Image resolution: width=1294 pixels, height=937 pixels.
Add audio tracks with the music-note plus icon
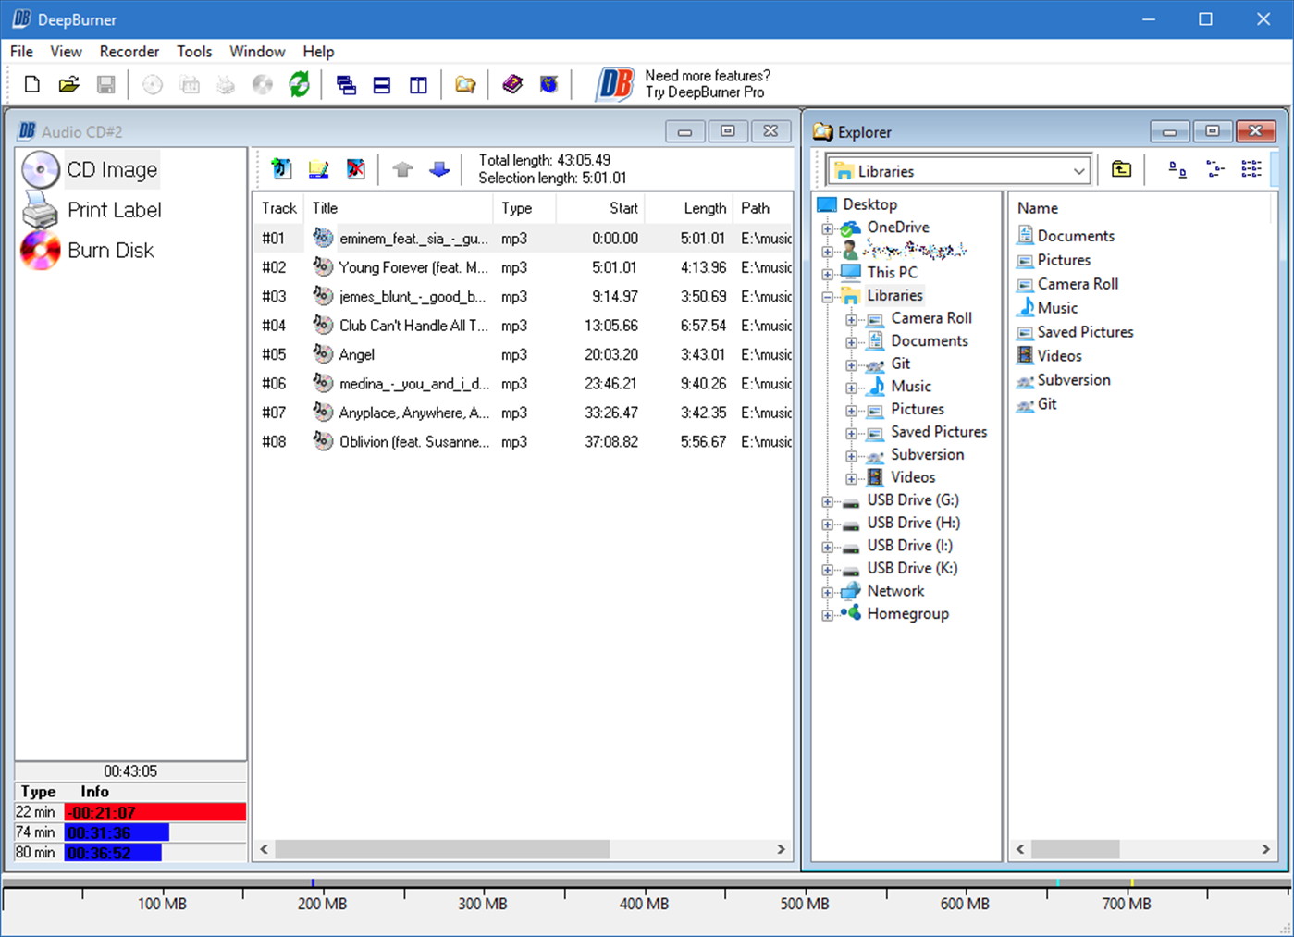click(x=281, y=169)
